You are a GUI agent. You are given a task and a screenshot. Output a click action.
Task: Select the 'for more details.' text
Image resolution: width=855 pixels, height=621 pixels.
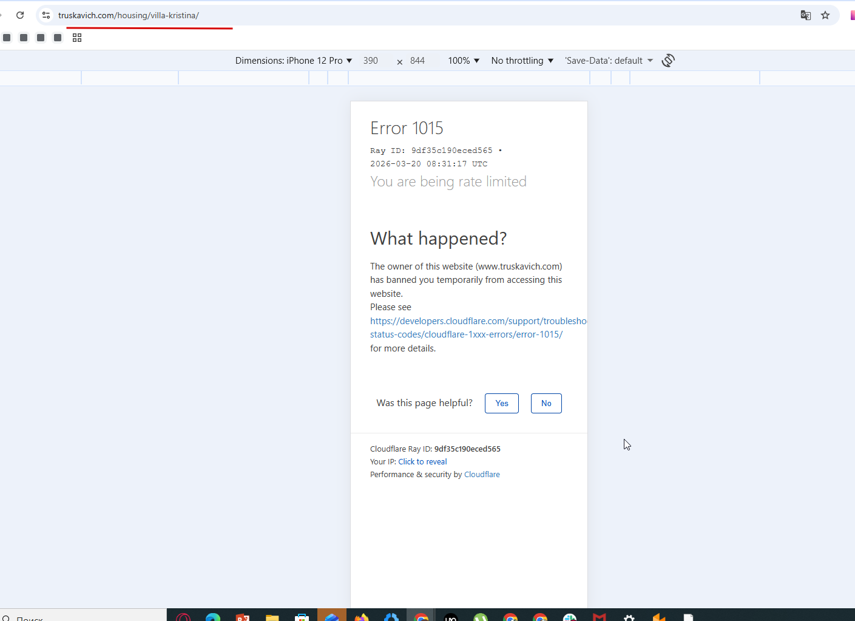[403, 348]
